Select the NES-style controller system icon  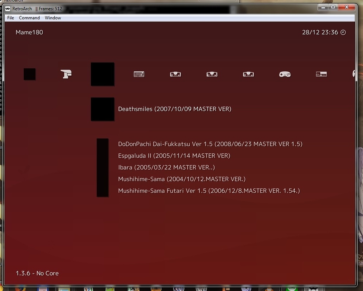[x=322, y=74]
